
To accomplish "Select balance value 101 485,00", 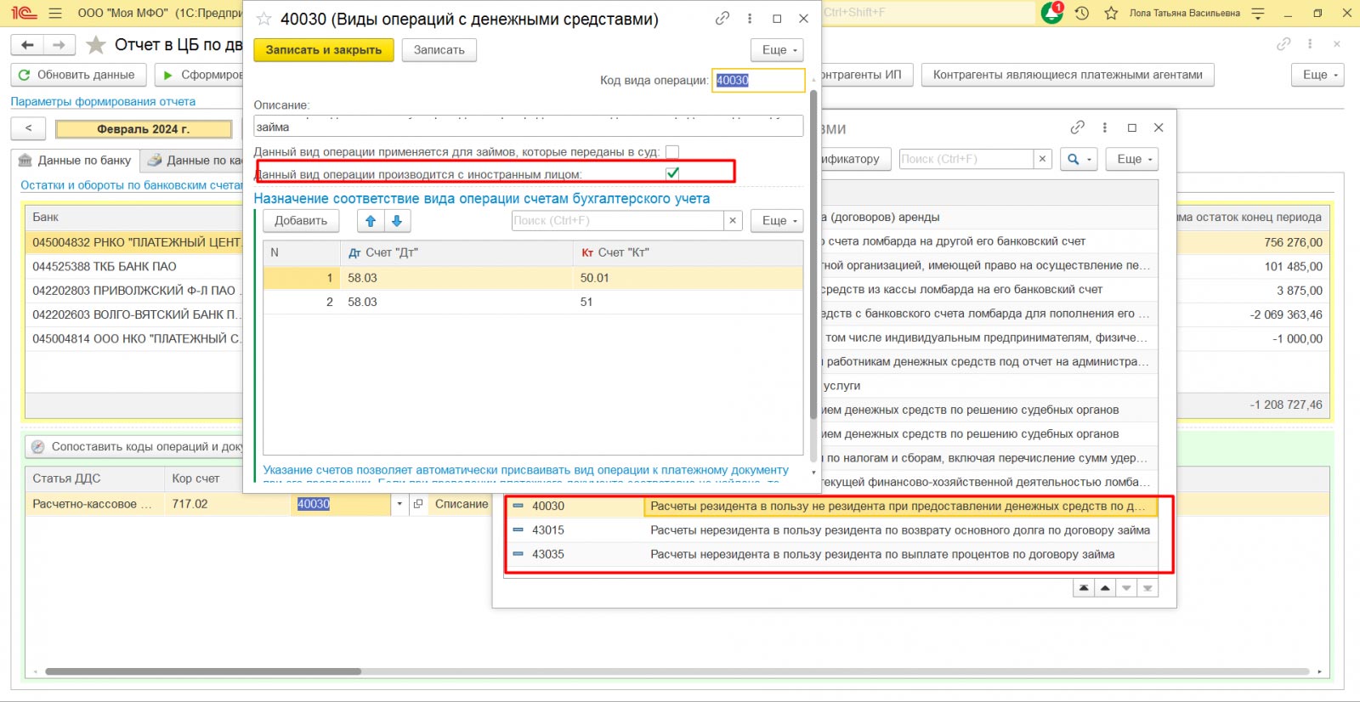I will tap(1293, 267).
